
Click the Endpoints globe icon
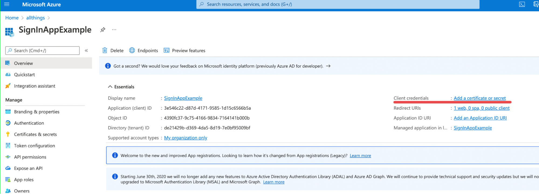point(132,50)
